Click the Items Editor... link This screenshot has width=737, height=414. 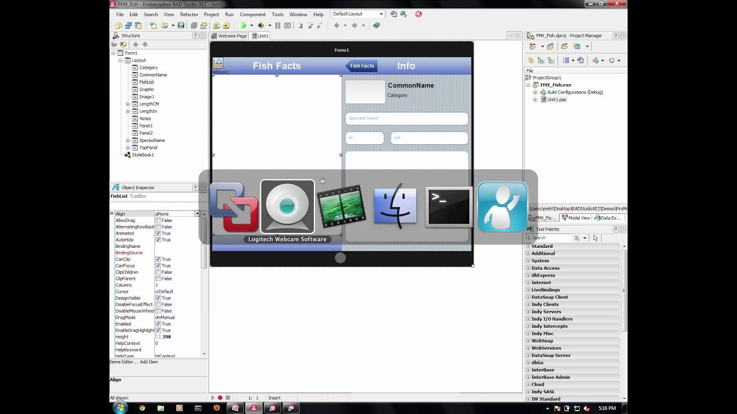[x=123, y=362]
